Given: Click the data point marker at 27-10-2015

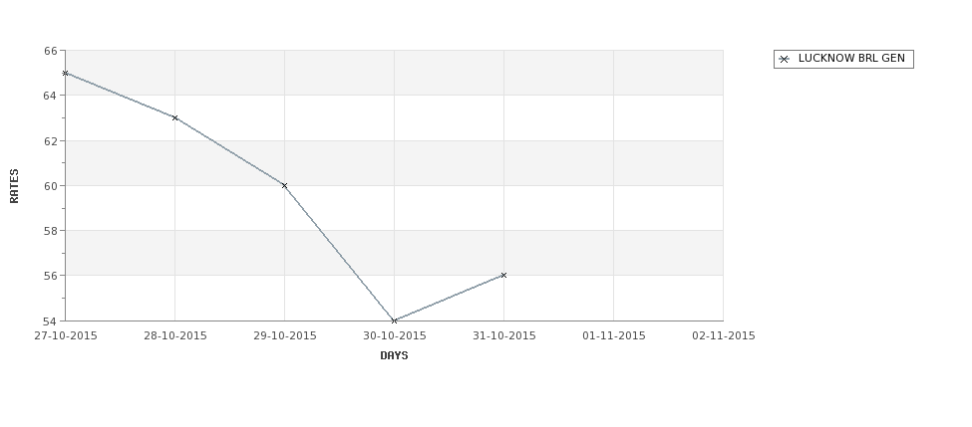Looking at the screenshot, I should tap(65, 73).
